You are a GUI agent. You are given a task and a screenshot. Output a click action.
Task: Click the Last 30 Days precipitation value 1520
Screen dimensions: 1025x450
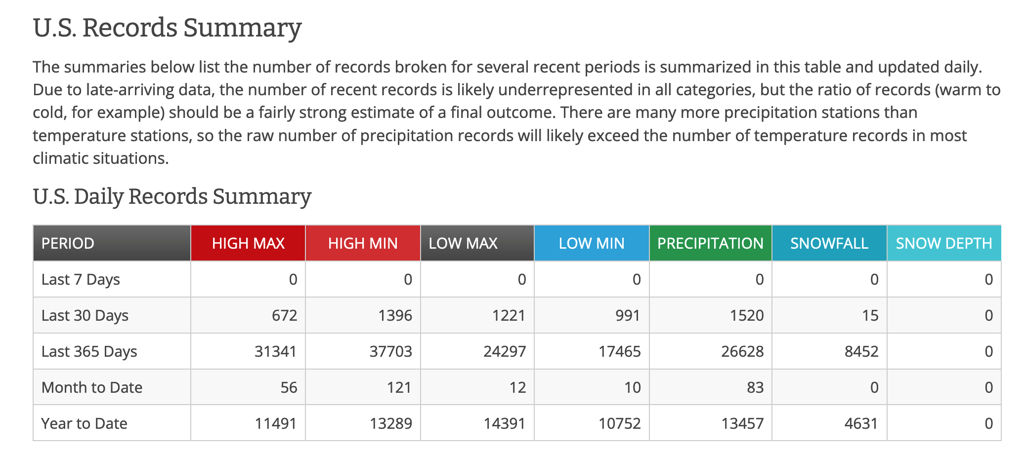tap(747, 315)
